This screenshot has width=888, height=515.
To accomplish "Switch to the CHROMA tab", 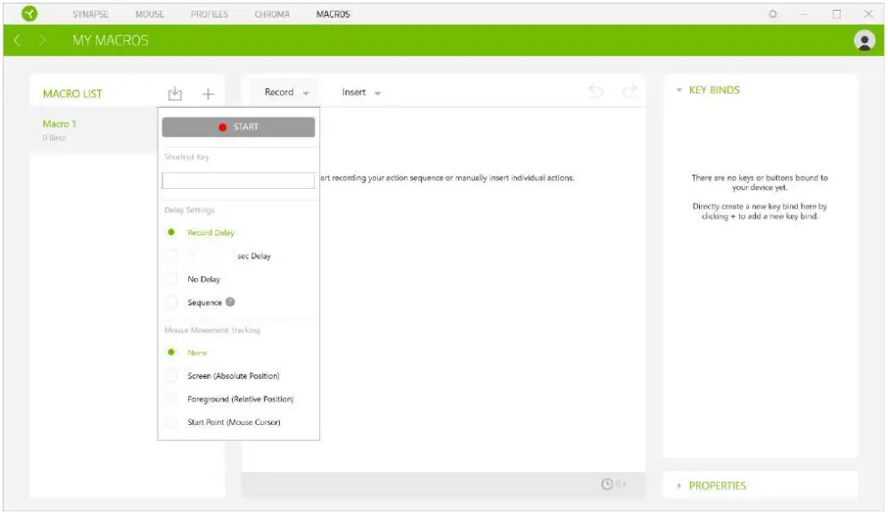I will [x=272, y=14].
